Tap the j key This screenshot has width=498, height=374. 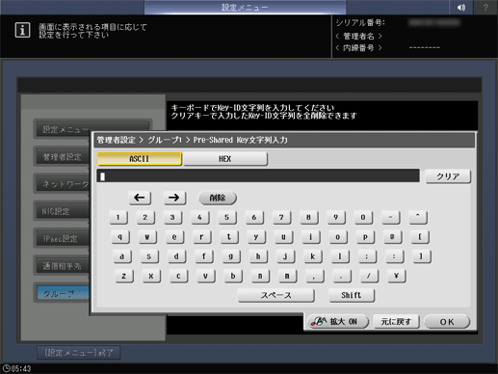[x=285, y=256]
